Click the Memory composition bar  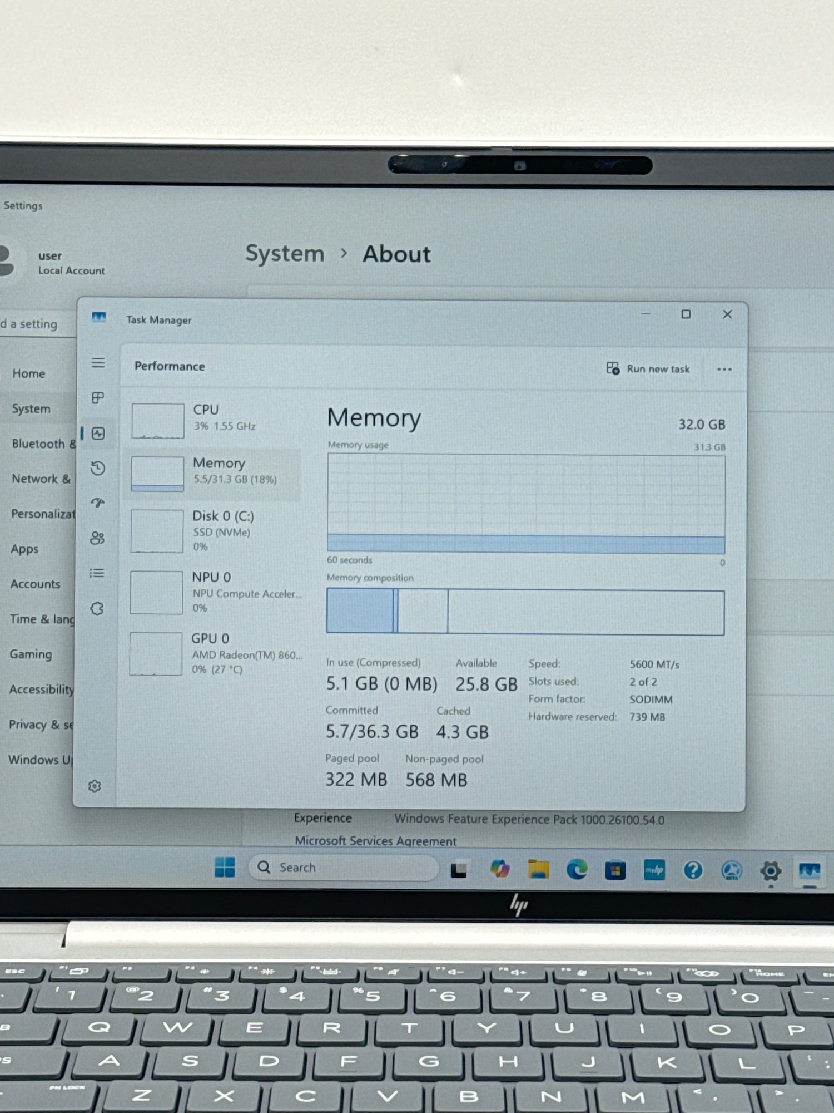525,612
